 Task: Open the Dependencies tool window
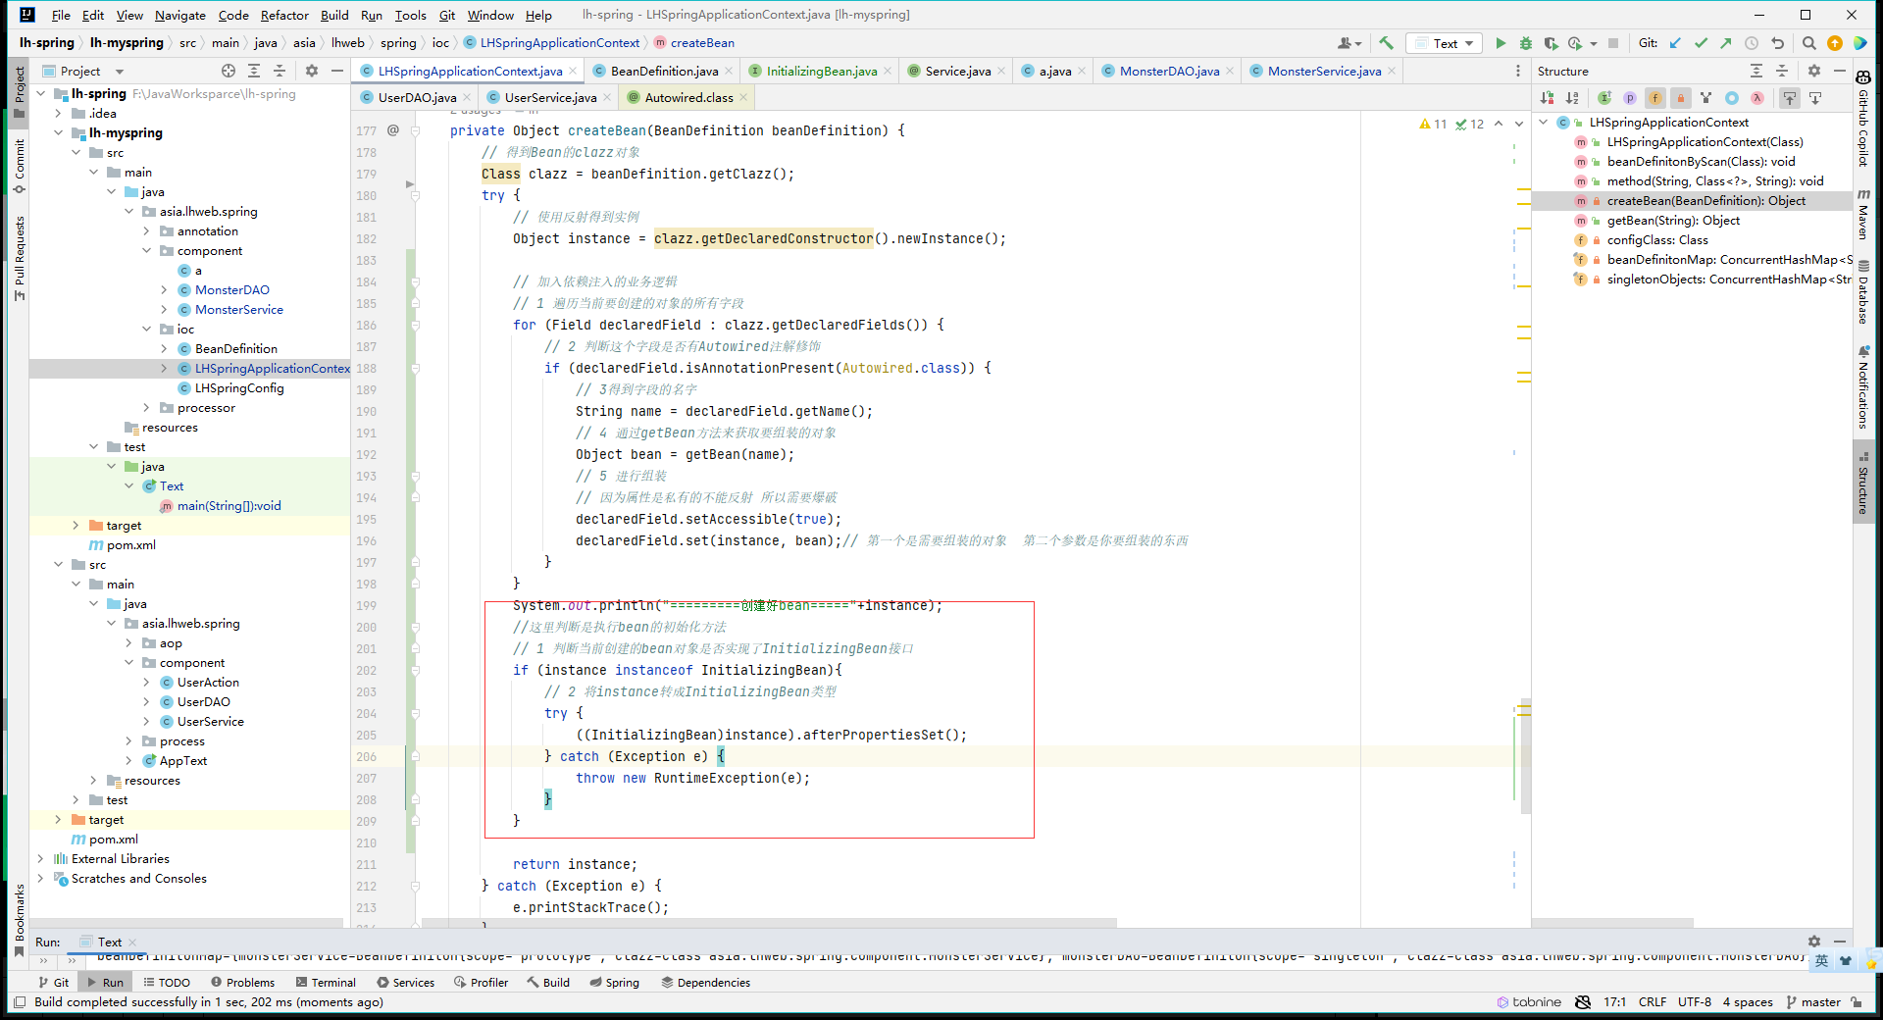pyautogui.click(x=706, y=982)
